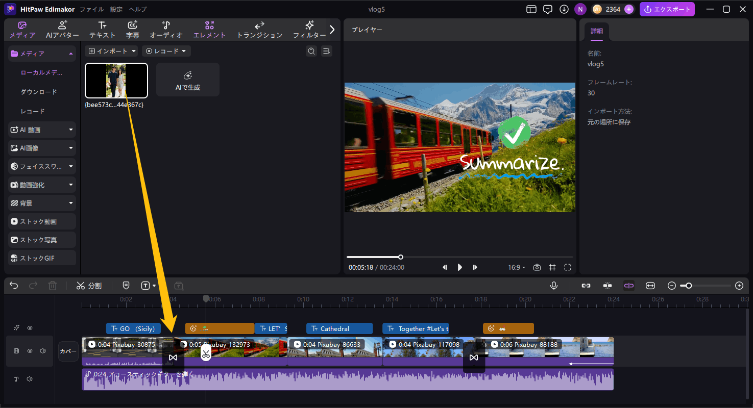Image resolution: width=753 pixels, height=408 pixels.
Task: Open the AIアバター panel
Action: tap(62, 29)
